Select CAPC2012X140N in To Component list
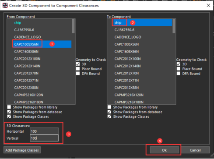The height and width of the screenshot is (159, 214). point(127,66)
